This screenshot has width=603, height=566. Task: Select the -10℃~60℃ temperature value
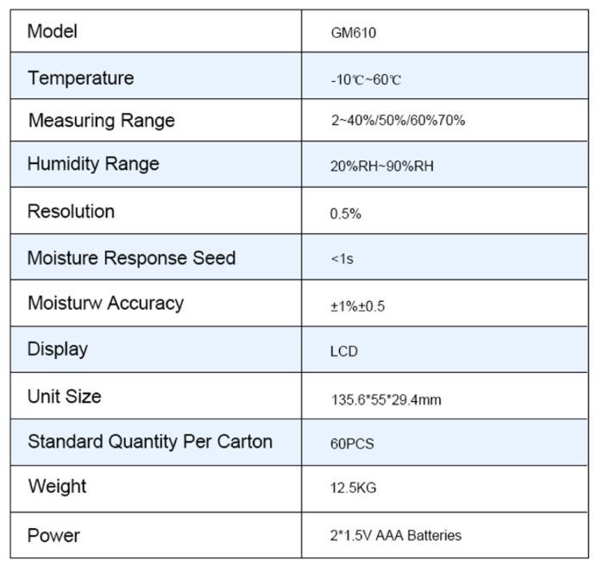tap(366, 80)
